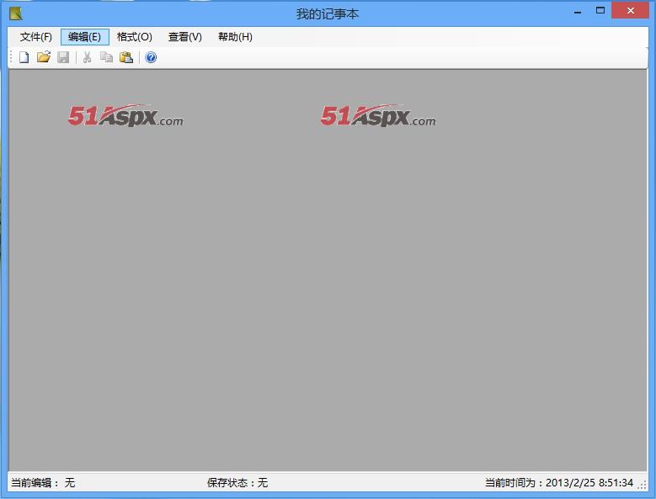Open the 编辑(E) menu
Image resolution: width=656 pixels, height=499 pixels.
(84, 37)
